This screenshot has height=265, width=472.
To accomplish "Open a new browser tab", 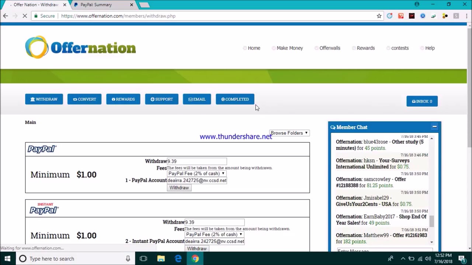I will (x=145, y=5).
